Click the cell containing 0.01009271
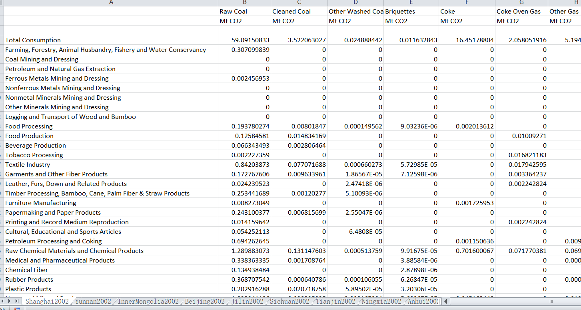581x310 pixels. click(522, 136)
